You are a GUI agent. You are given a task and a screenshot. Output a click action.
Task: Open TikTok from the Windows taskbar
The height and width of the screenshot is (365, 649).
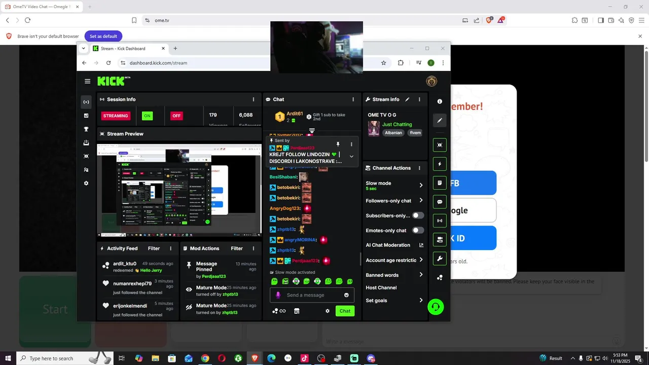[304, 358]
